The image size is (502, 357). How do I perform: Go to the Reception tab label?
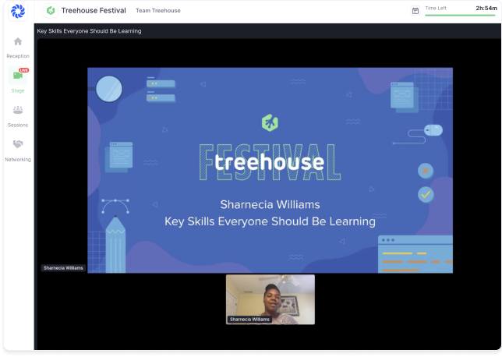tap(18, 56)
